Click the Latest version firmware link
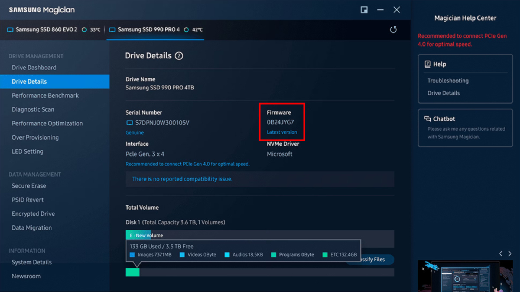The width and height of the screenshot is (520, 292). [x=282, y=132]
